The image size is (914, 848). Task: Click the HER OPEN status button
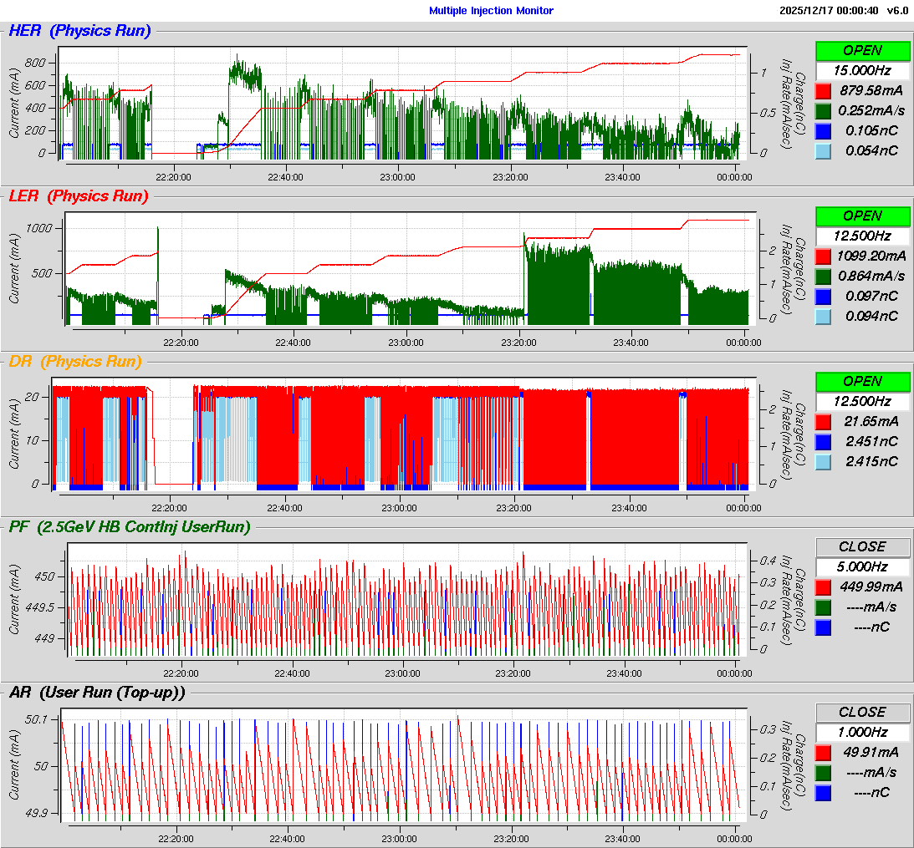[862, 51]
